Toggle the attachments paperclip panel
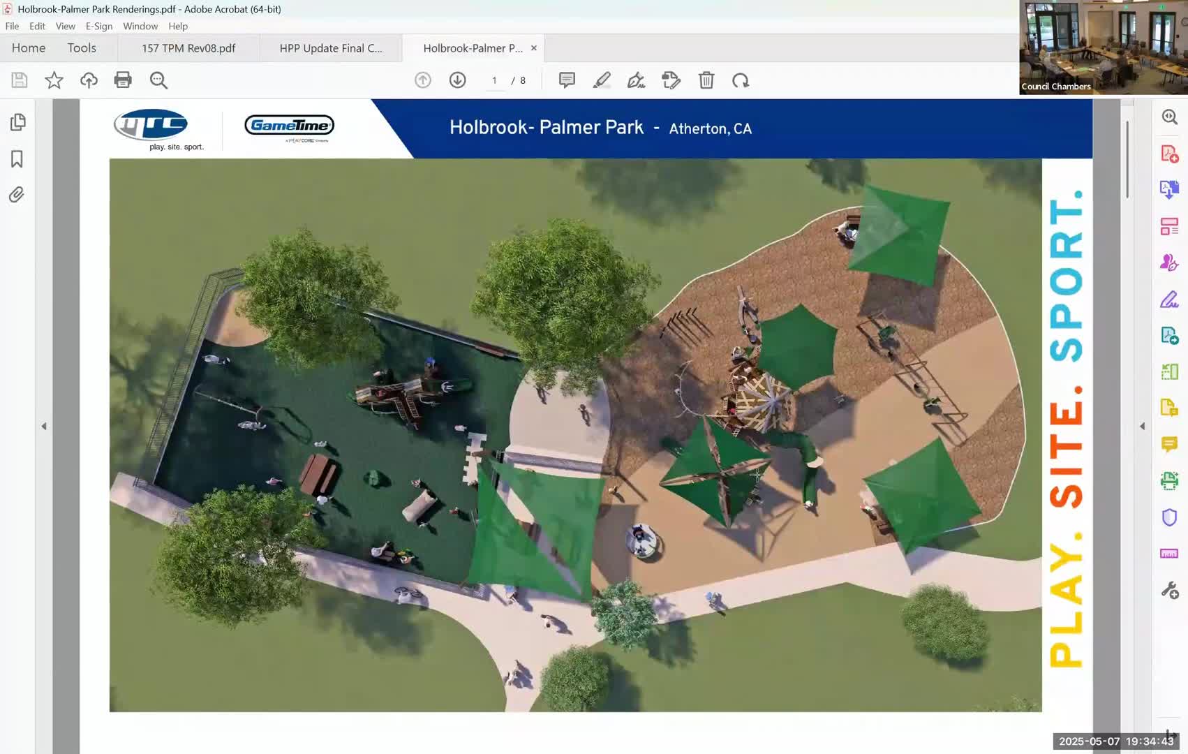This screenshot has width=1188, height=754. tap(17, 195)
